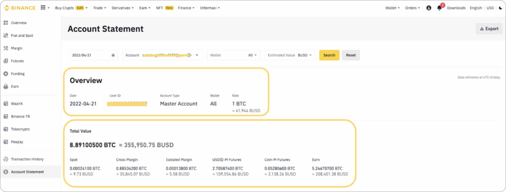Click the Tokocrypto sidebar icon
The height and width of the screenshot is (192, 506).
(x=5, y=129)
